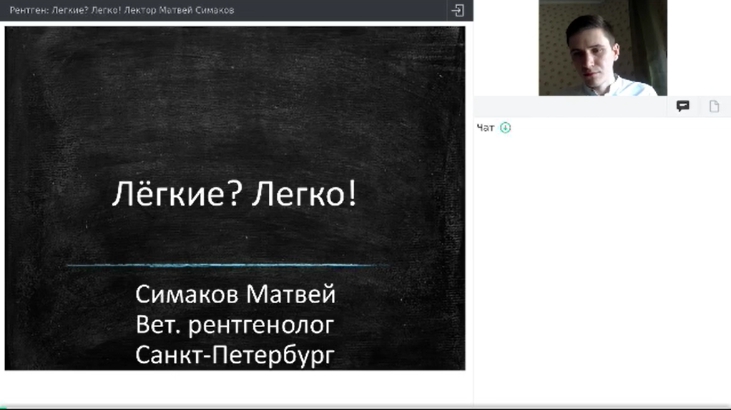Click the slide text "Санкт-Петербург"
Viewport: 731px width, 410px height.
(x=235, y=355)
